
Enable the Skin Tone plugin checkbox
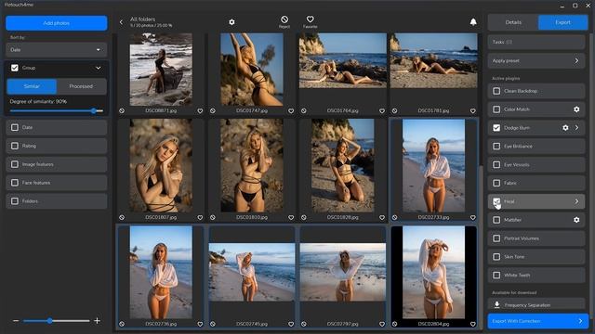pyautogui.click(x=496, y=257)
